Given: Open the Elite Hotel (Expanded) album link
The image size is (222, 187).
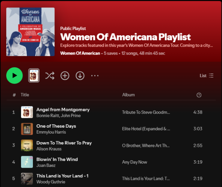Looking at the screenshot, I should coord(146,129).
